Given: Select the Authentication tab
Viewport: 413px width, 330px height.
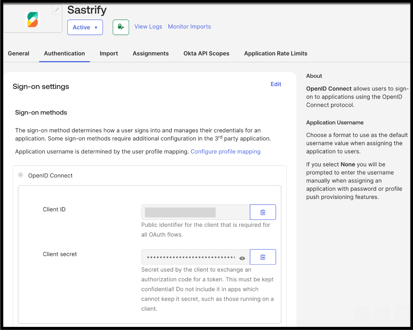Looking at the screenshot, I should [64, 53].
